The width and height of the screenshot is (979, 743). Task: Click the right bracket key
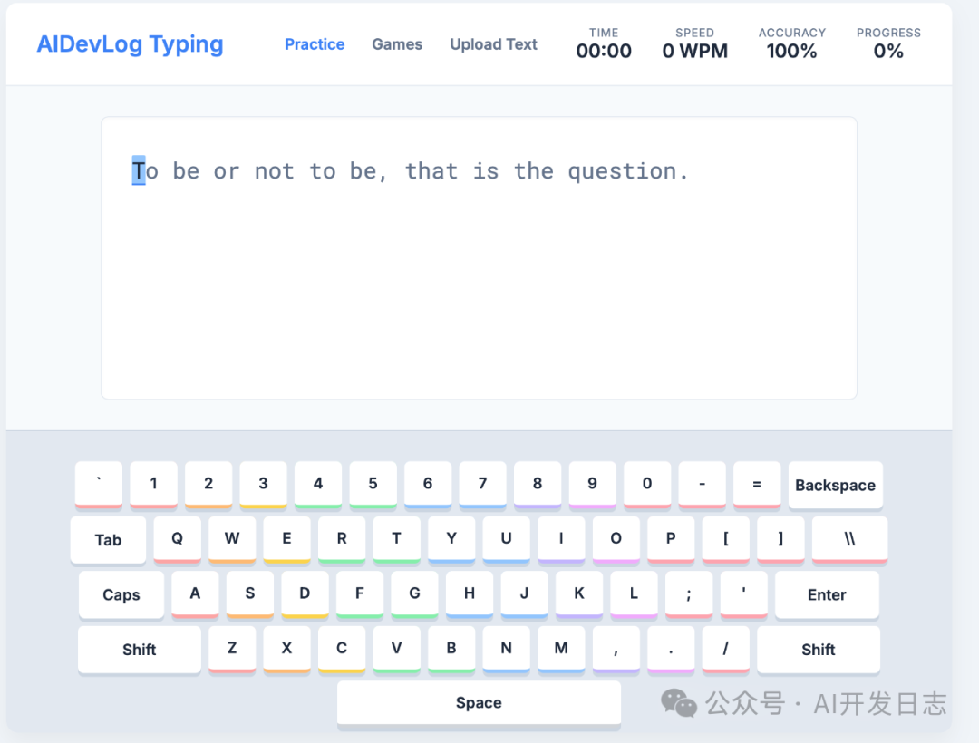780,540
